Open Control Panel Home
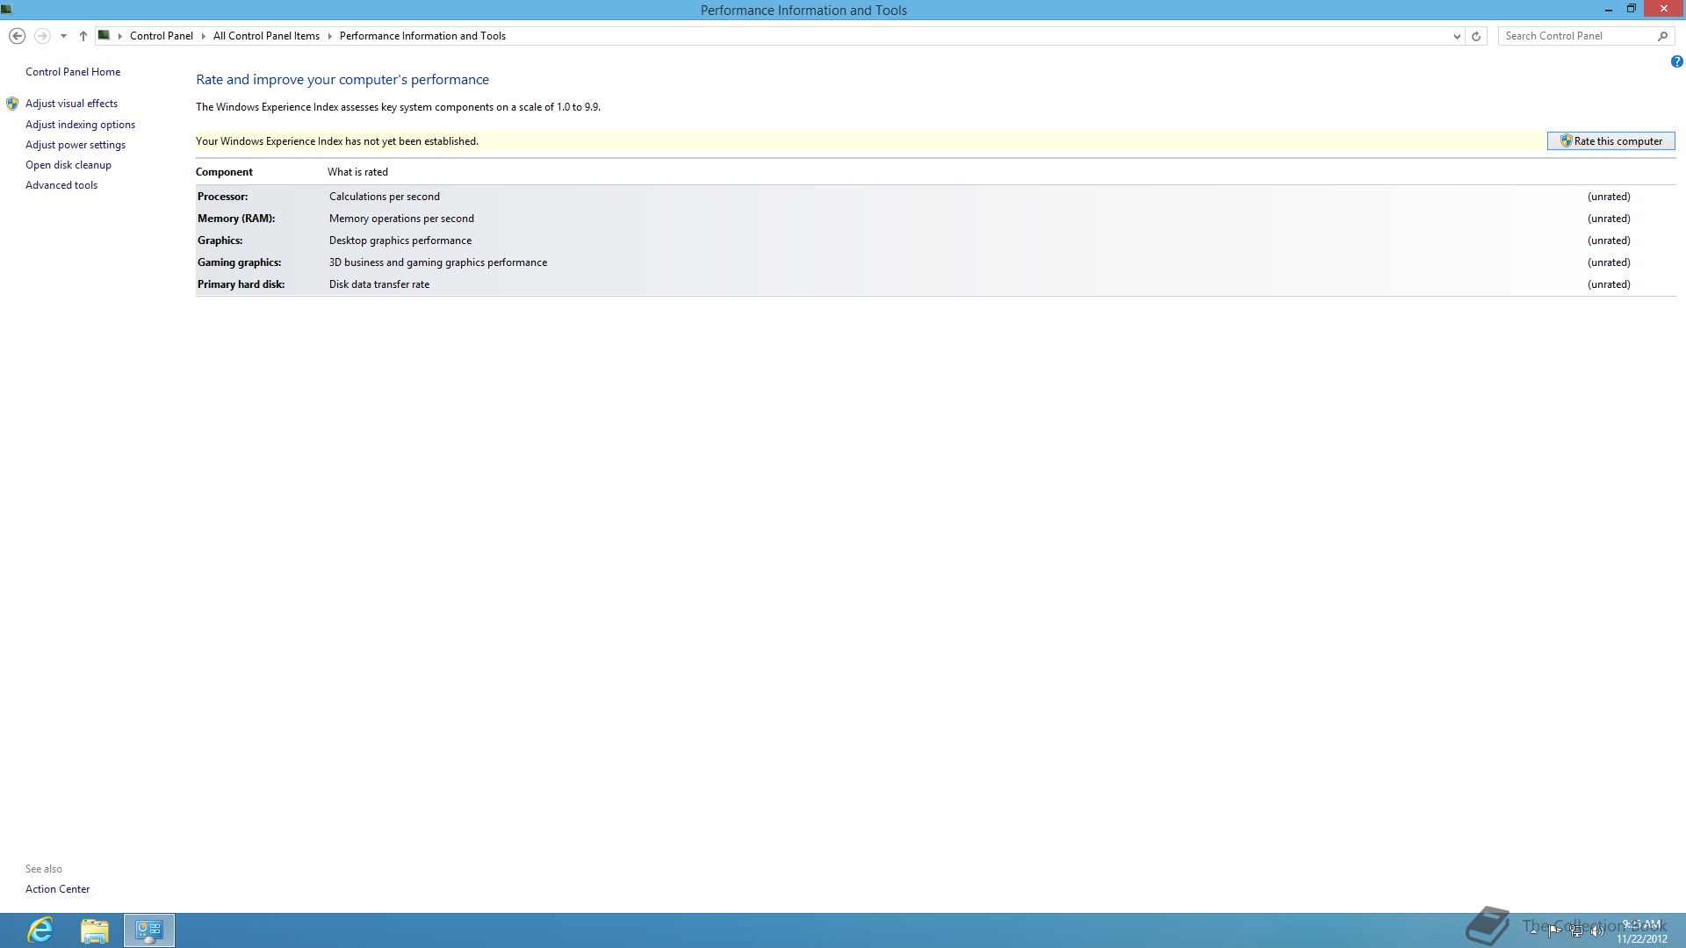 pos(73,72)
